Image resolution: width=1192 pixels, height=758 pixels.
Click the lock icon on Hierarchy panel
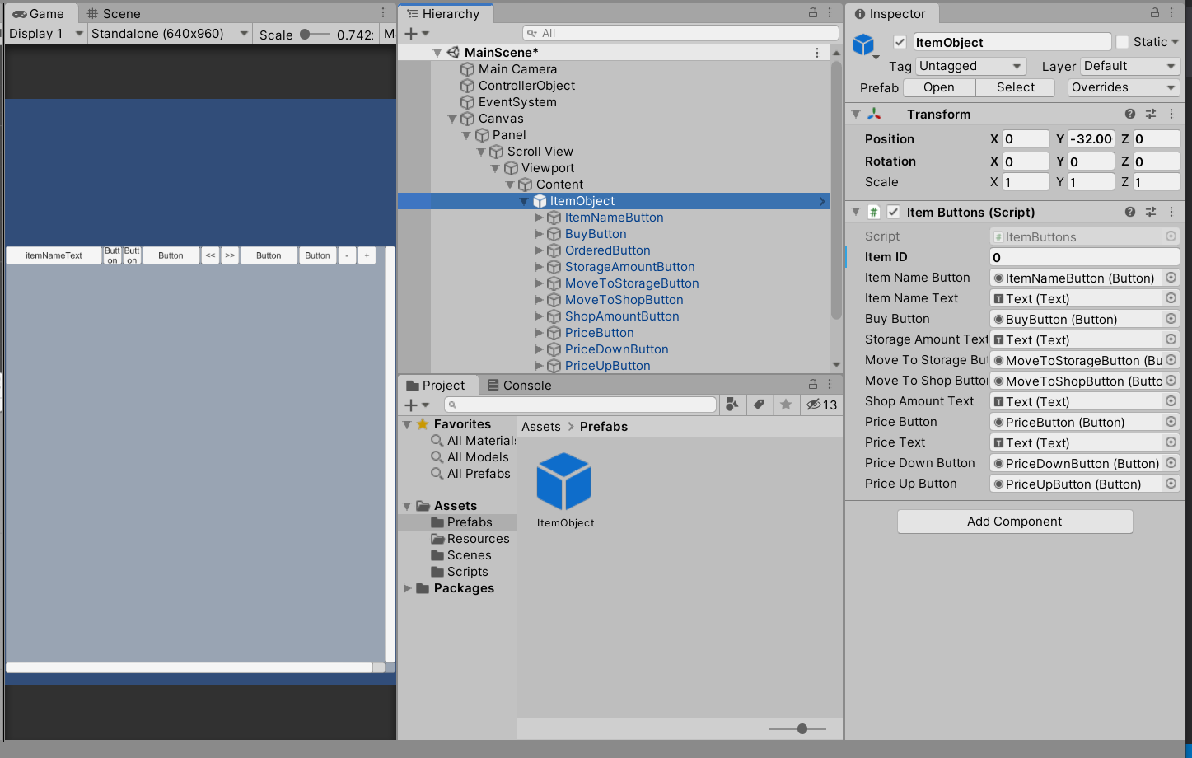click(813, 13)
